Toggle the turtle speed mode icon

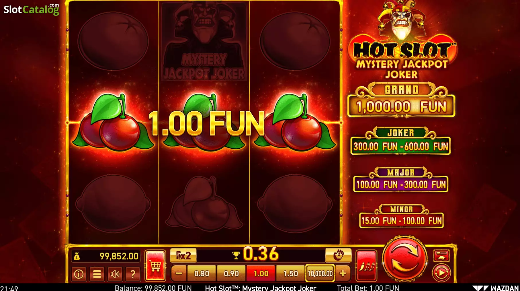coord(441,256)
